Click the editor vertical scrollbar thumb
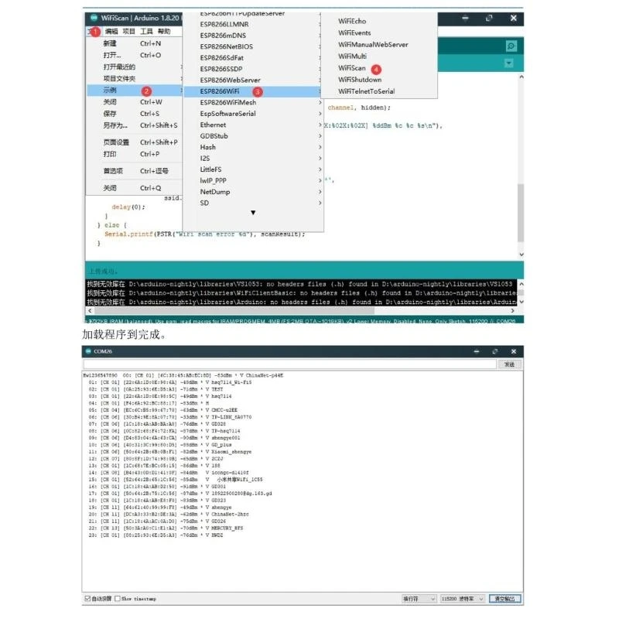Viewport: 619px width, 619px height. pyautogui.click(x=521, y=212)
